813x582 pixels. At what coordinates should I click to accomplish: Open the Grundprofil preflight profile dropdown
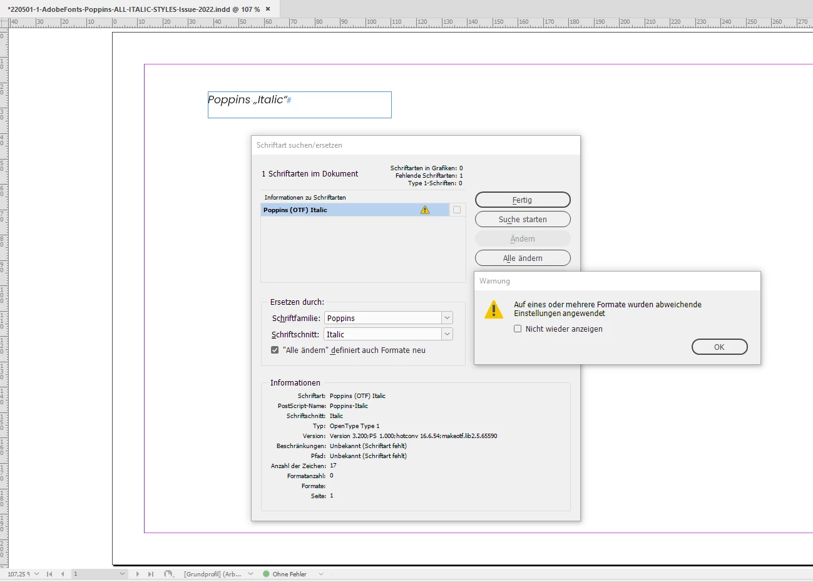point(251,574)
